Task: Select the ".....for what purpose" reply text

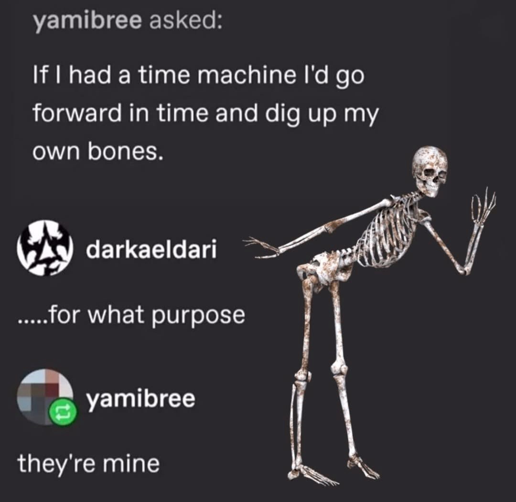Action: (x=132, y=315)
